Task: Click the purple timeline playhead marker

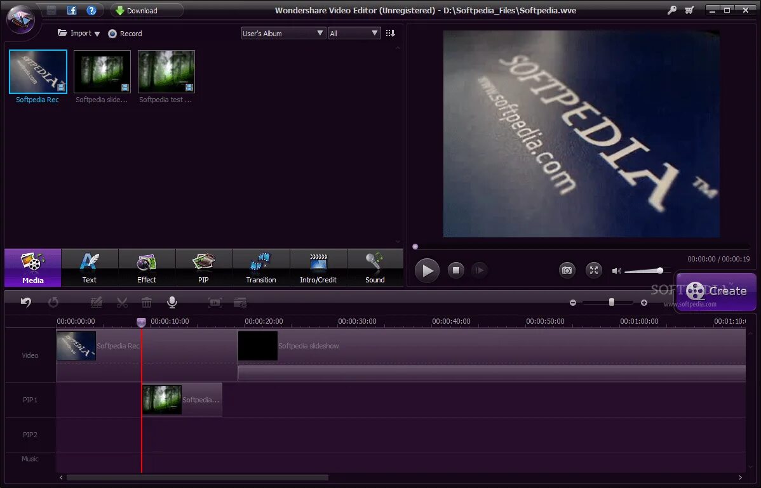Action: coord(141,322)
